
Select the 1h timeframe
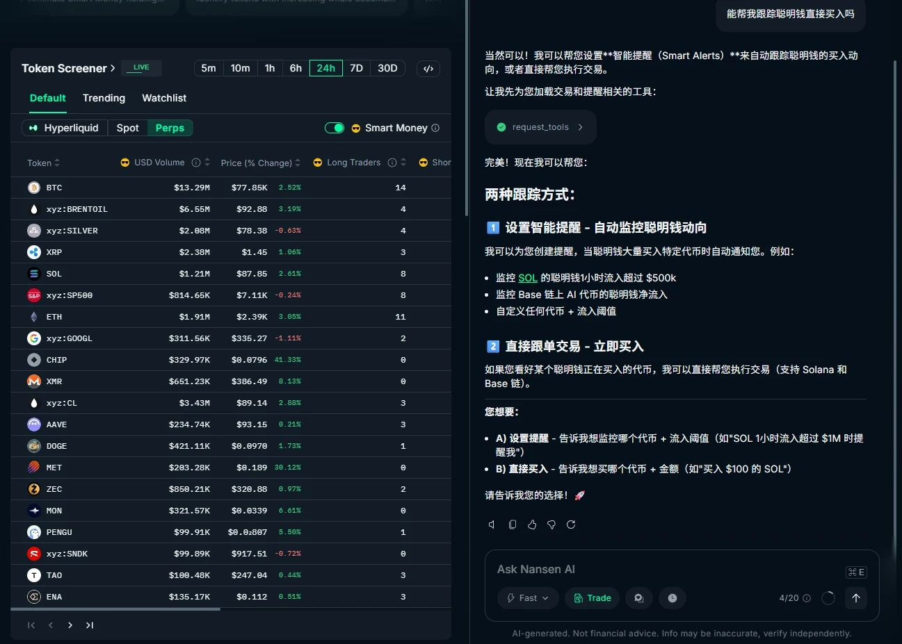[x=270, y=68]
